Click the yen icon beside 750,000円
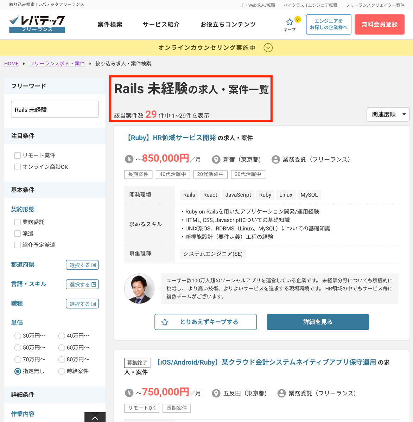The width and height of the screenshot is (413, 422). (x=129, y=393)
